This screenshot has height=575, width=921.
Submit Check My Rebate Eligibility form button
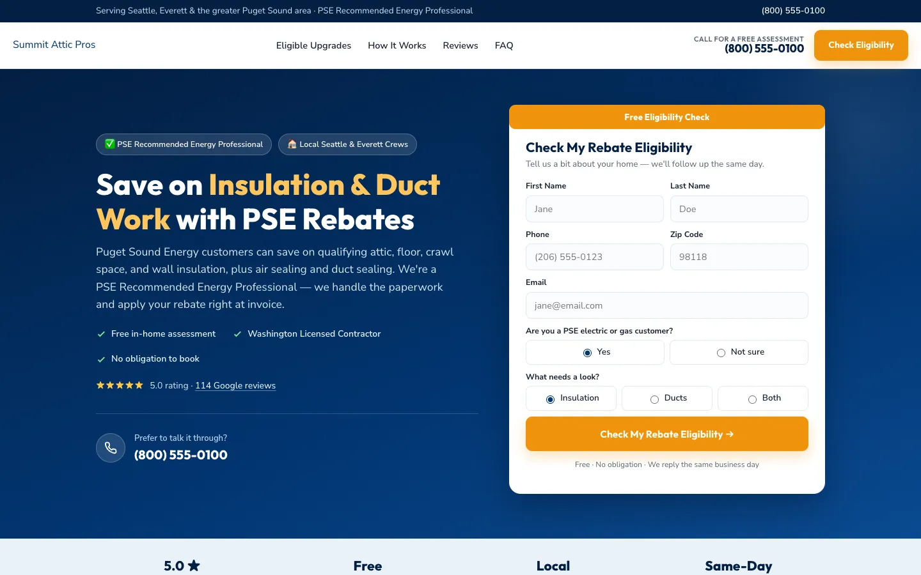[x=667, y=434]
